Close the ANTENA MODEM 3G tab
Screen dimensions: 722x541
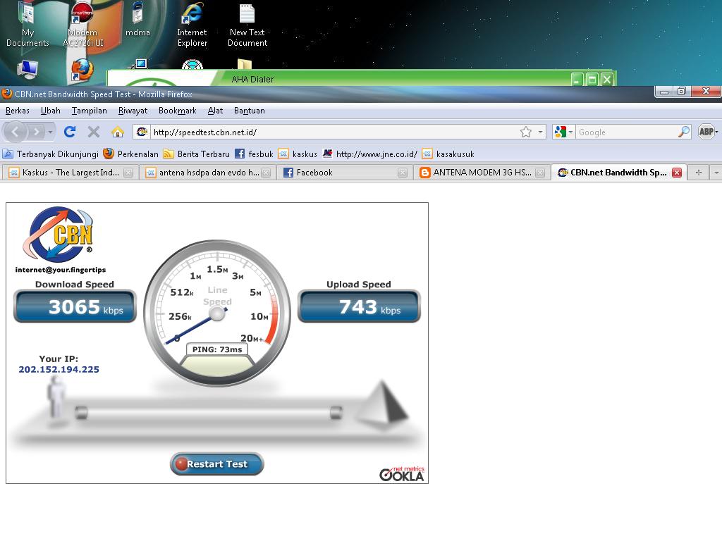click(x=540, y=173)
